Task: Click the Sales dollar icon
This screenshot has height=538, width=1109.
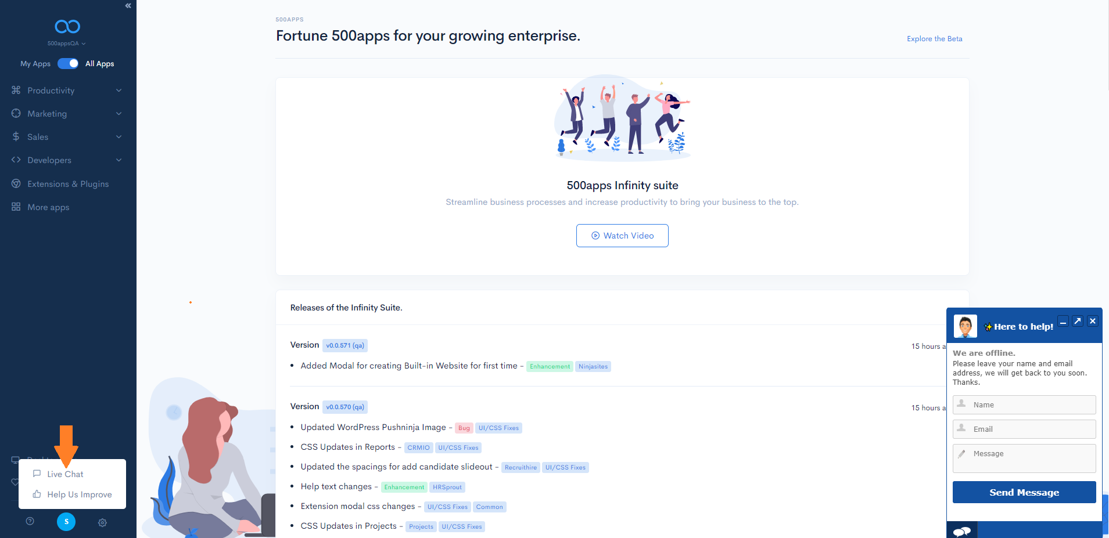Action: coord(17,136)
